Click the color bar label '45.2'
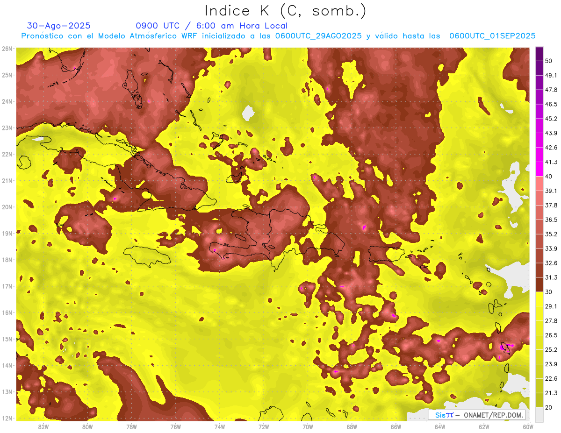561x433 pixels. (551, 119)
